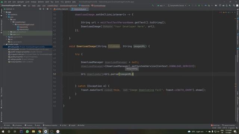Open the Edit menu

click(x=9, y=2)
